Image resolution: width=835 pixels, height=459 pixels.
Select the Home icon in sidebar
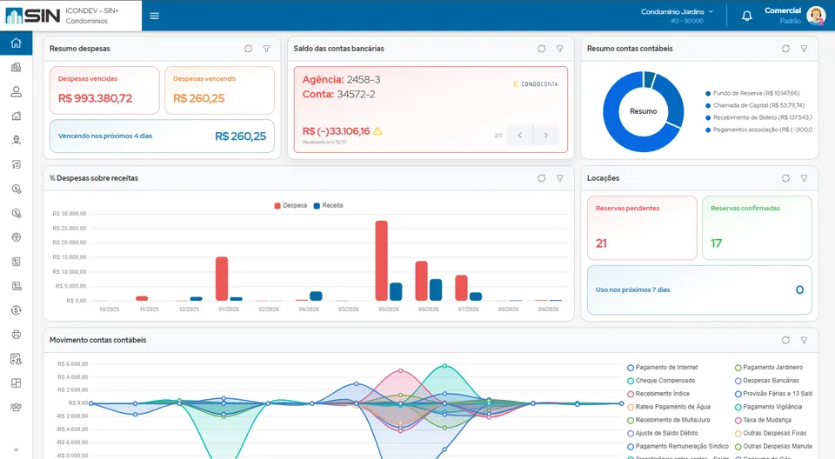(16, 43)
